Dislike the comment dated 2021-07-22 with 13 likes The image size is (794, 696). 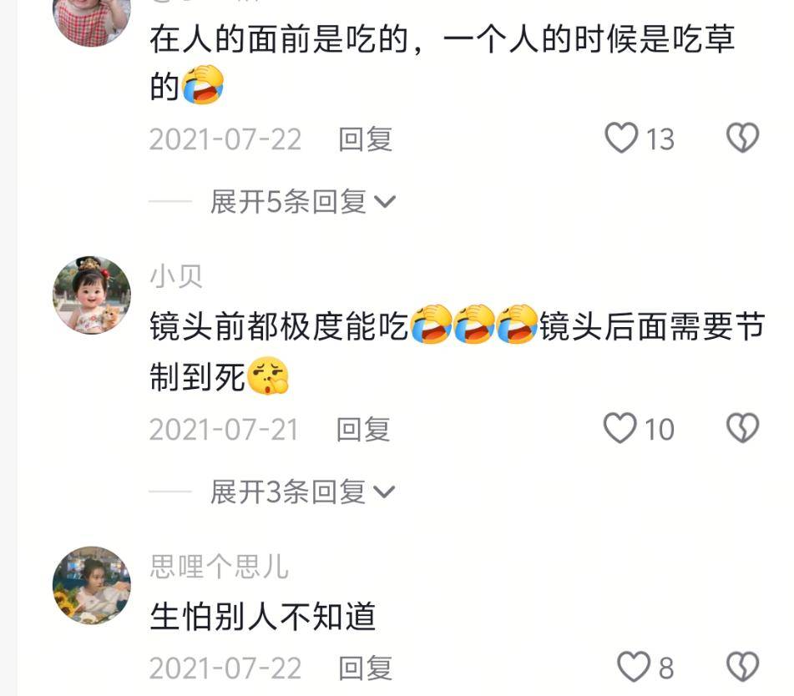pyautogui.click(x=742, y=138)
